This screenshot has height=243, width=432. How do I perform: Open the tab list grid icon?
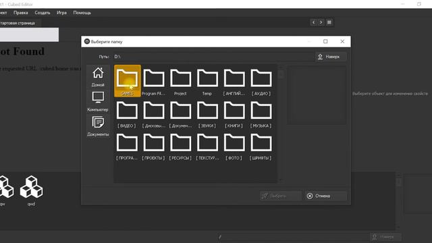(x=329, y=22)
